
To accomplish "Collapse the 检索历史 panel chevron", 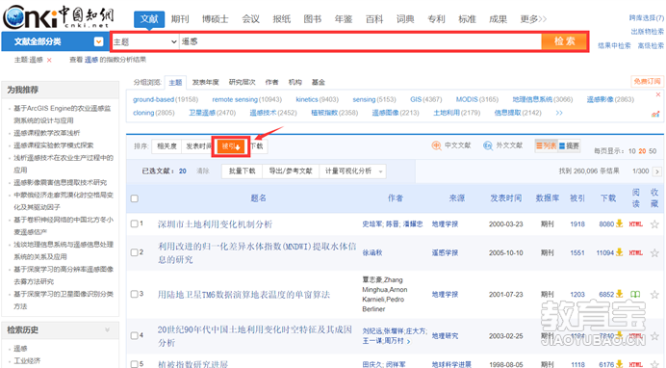I will 107,329.
